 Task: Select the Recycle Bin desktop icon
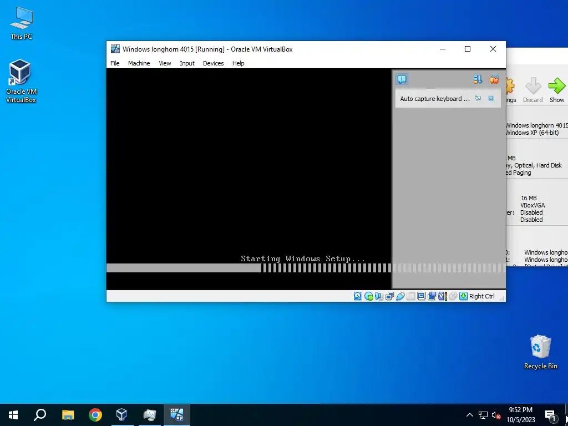(540, 352)
